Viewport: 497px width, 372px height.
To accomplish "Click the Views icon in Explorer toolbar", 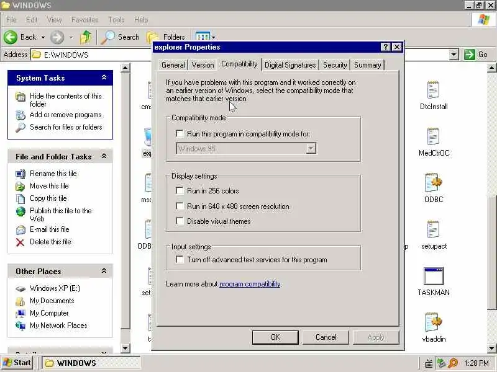I will click(203, 36).
